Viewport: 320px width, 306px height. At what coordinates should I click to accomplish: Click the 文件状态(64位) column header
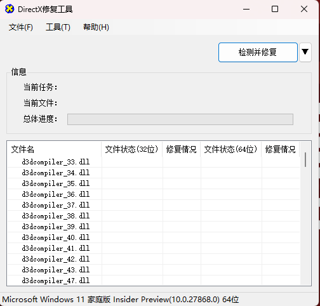[231, 149]
